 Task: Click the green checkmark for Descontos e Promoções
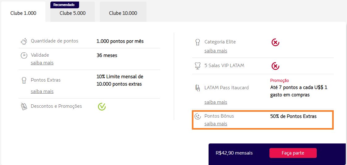102,106
